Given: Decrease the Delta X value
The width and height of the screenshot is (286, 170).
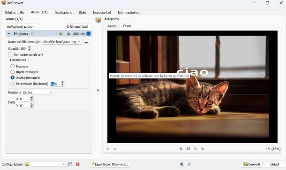Looking at the screenshot, I should [32, 100].
